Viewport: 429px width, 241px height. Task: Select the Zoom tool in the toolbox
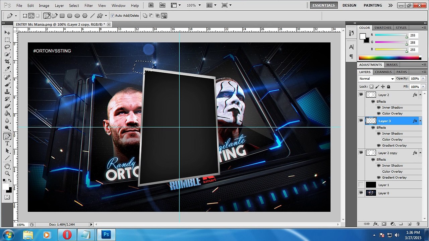[7, 173]
